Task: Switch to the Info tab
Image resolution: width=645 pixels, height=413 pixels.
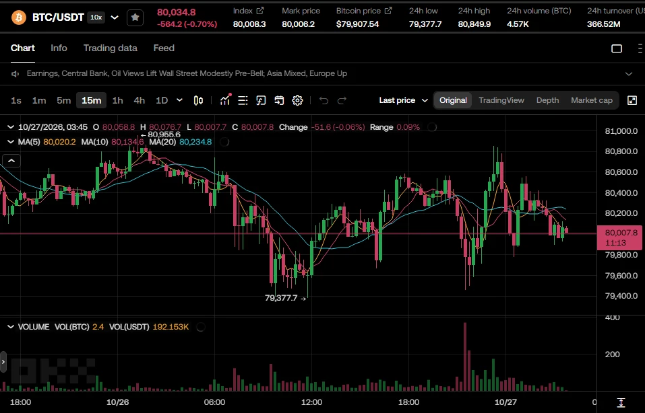Action: coord(59,48)
